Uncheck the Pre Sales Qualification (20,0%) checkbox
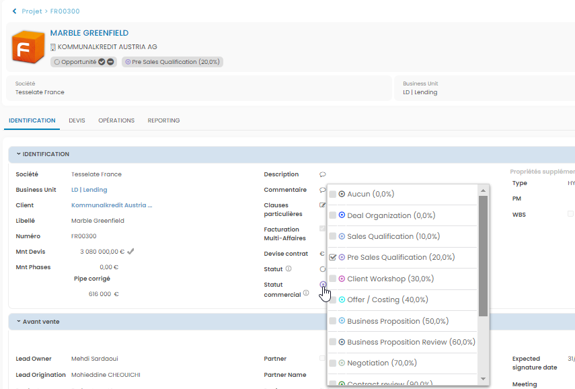The width and height of the screenshot is (575, 389). [333, 257]
